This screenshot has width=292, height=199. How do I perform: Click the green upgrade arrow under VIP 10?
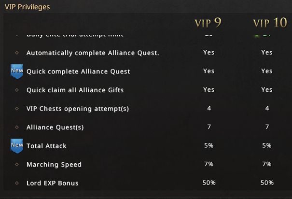point(257,36)
